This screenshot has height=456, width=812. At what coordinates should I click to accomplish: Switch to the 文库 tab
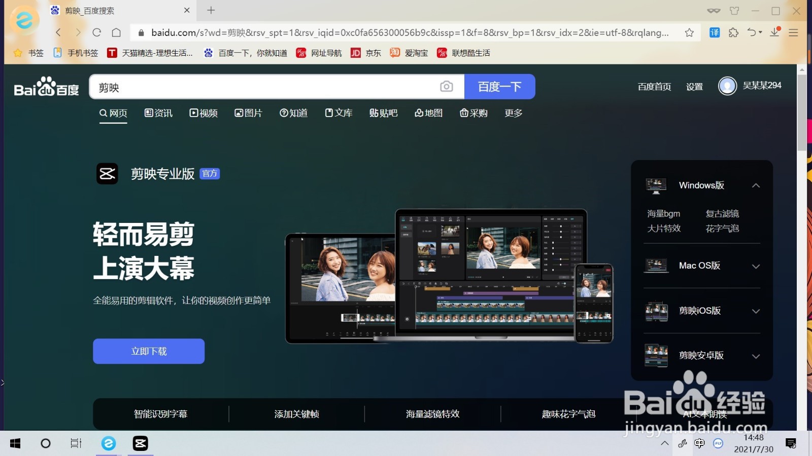point(339,113)
